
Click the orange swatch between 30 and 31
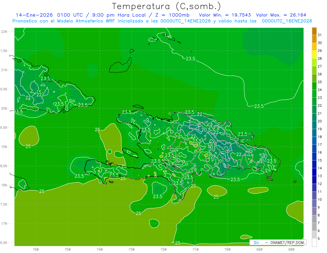314,39
